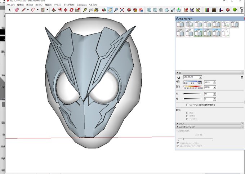Activate the Orbit camera tool

click(104, 10)
